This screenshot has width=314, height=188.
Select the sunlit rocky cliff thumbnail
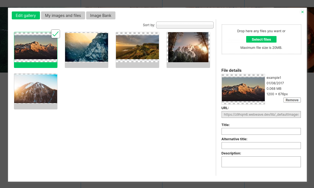(86, 47)
